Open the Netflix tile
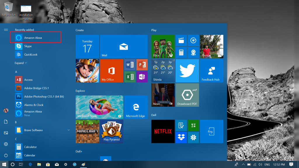Image resolution: width=299 pixels, height=168 pixels. point(163,132)
